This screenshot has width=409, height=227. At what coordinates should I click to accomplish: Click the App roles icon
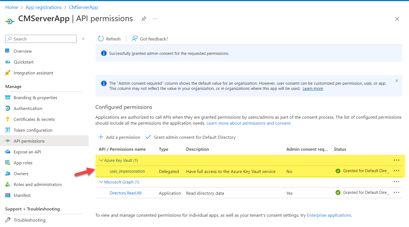coord(8,163)
